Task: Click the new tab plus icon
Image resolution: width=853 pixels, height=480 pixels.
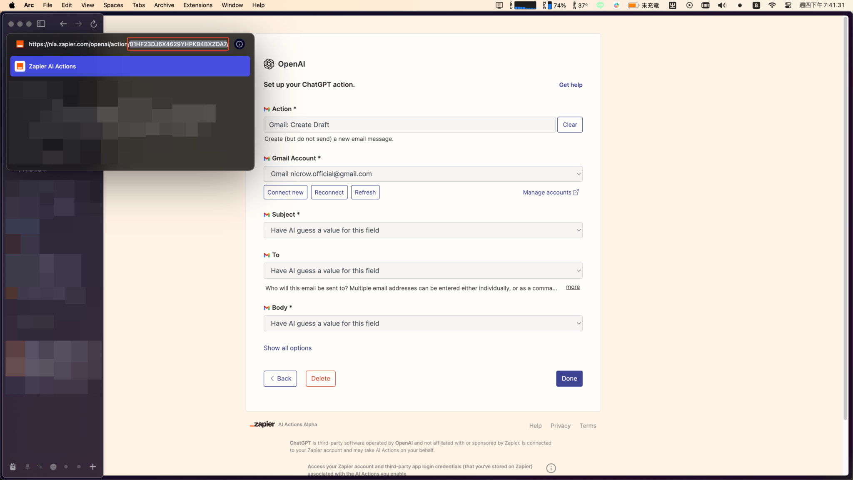Action: click(93, 467)
